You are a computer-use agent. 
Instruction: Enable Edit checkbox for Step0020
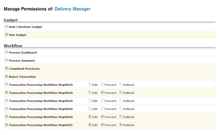coord(90,93)
